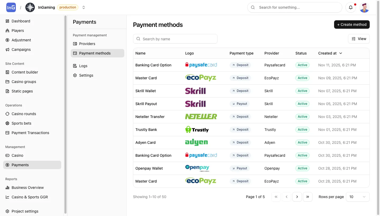This screenshot has height=216, width=380.
Task: Click the Payout badge on Openpay Wallet
Action: (239, 168)
